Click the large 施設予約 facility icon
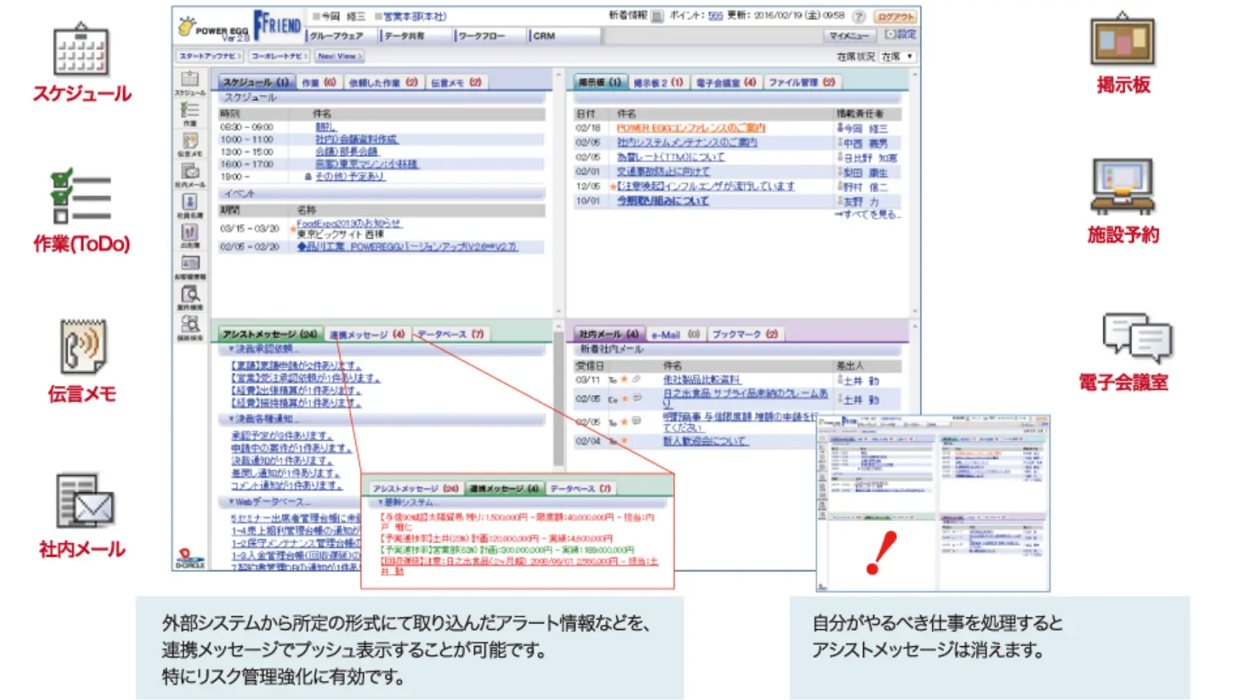Viewport: 1253px width, 700px height. click(x=1123, y=188)
